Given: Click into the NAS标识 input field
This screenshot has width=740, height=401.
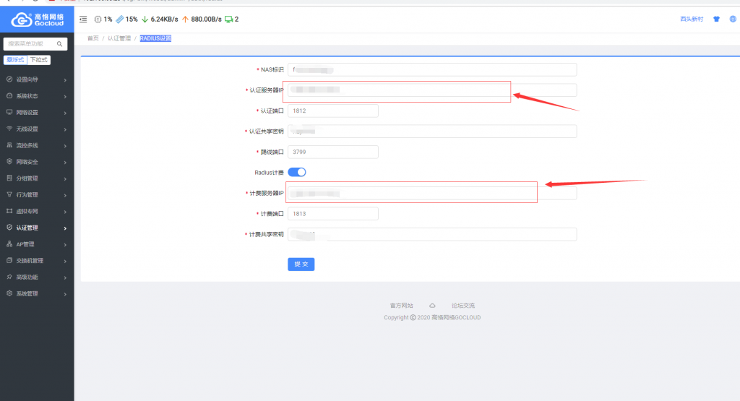Looking at the screenshot, I should click(432, 70).
